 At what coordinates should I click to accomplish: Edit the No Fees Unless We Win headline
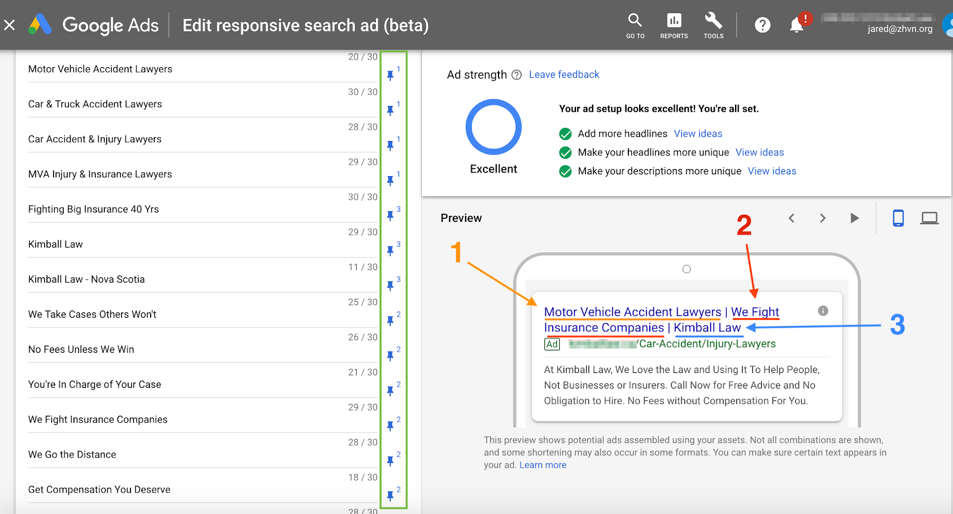click(203, 350)
